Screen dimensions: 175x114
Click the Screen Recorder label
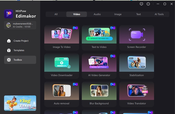pyautogui.click(x=137, y=47)
